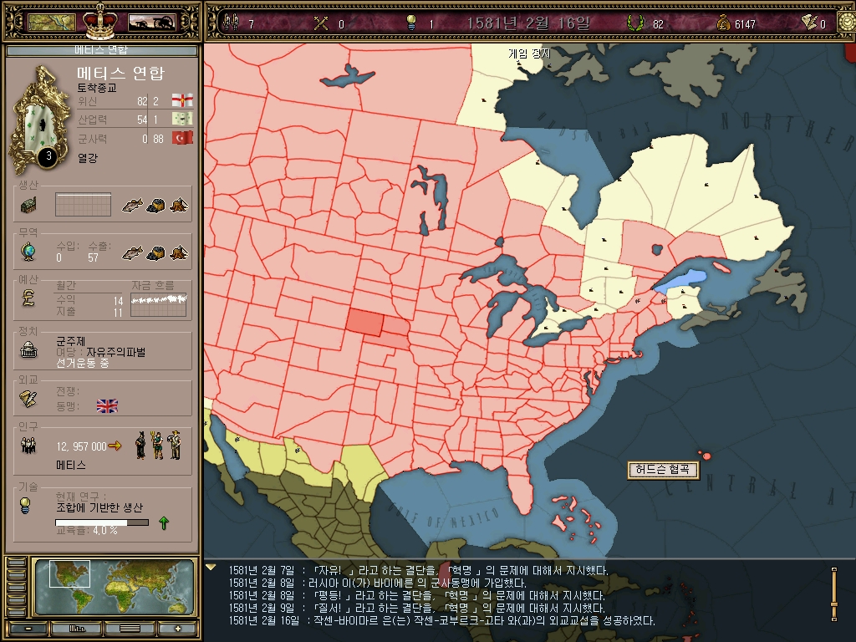Click the 자금 흐름 cash flow graph
The image size is (856, 642).
[158, 304]
